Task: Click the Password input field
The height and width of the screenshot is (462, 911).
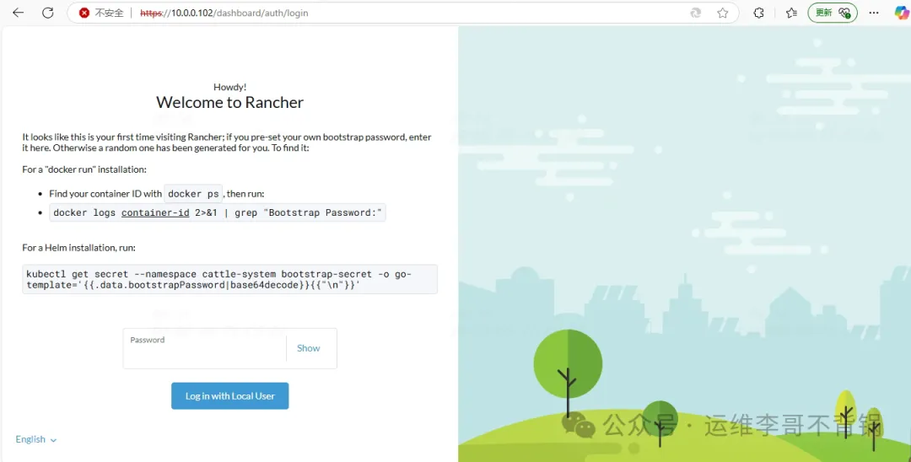Action: tap(206, 354)
